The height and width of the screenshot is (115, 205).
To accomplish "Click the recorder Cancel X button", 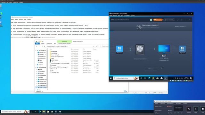I will 189,109.
